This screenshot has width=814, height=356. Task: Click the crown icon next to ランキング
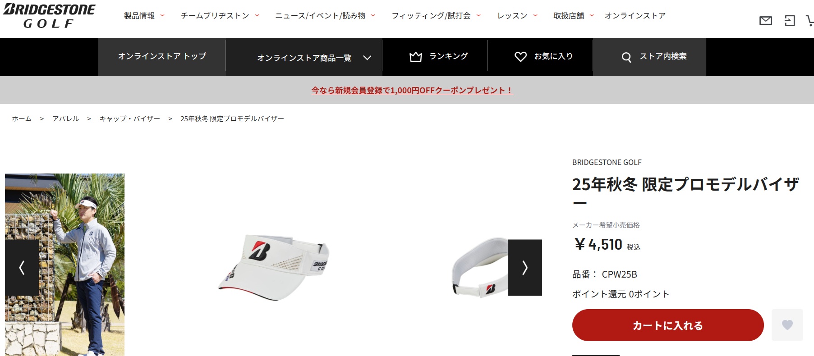(x=415, y=57)
